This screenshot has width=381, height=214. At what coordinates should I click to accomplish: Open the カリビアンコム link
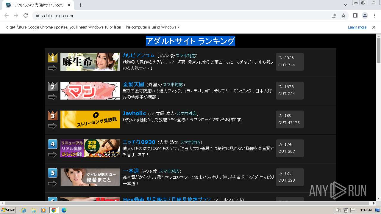(x=139, y=56)
